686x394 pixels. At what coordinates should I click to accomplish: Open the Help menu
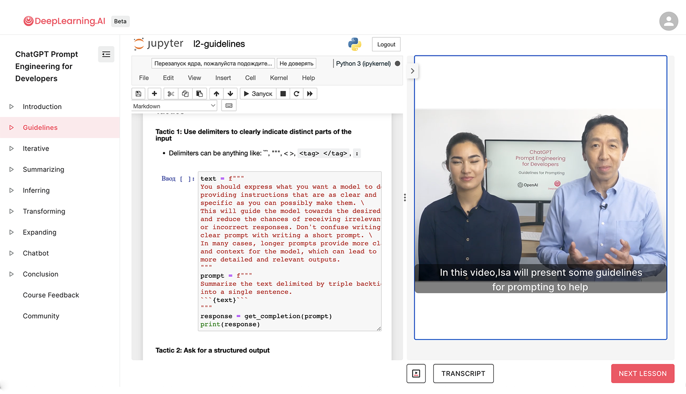(309, 78)
